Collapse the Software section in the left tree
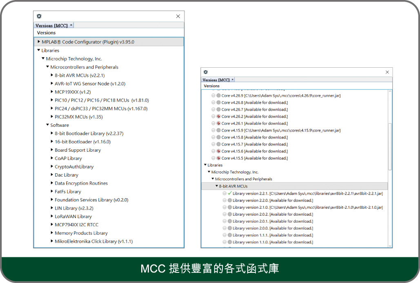 47,125
